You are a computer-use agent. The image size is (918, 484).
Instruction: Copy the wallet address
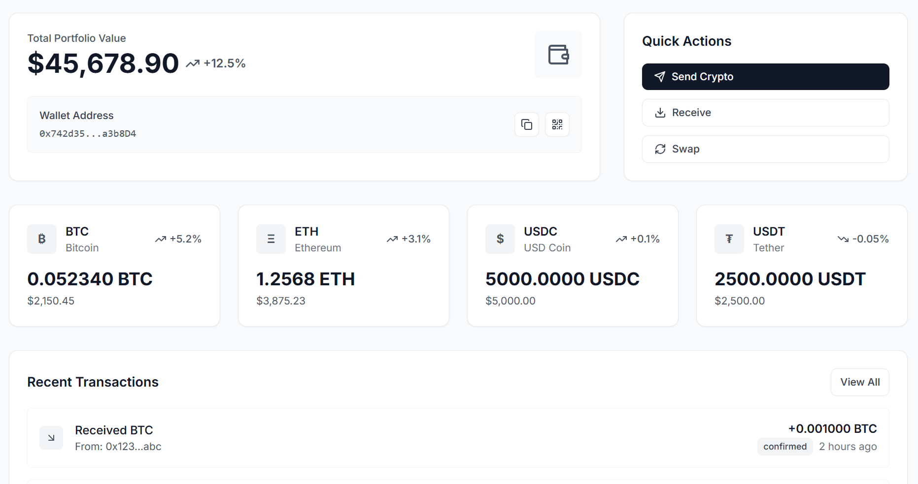[x=527, y=124]
